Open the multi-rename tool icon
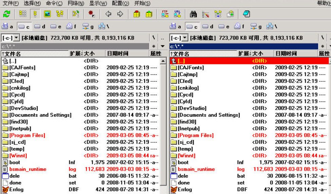This screenshot has height=194, width=331. (x=205, y=14)
